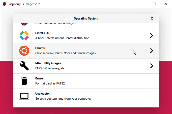Image resolution: width=172 pixels, height=114 pixels.
Task: Click the wrench icon for Misc utilities
Action: pos(24,66)
